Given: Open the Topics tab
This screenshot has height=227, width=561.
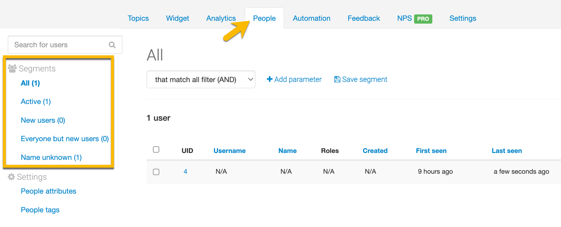Looking at the screenshot, I should pos(138,18).
